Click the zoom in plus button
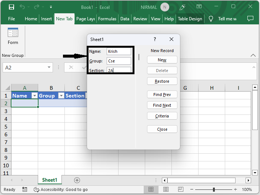Screen dimensions: 260x195 click(x=236, y=189)
